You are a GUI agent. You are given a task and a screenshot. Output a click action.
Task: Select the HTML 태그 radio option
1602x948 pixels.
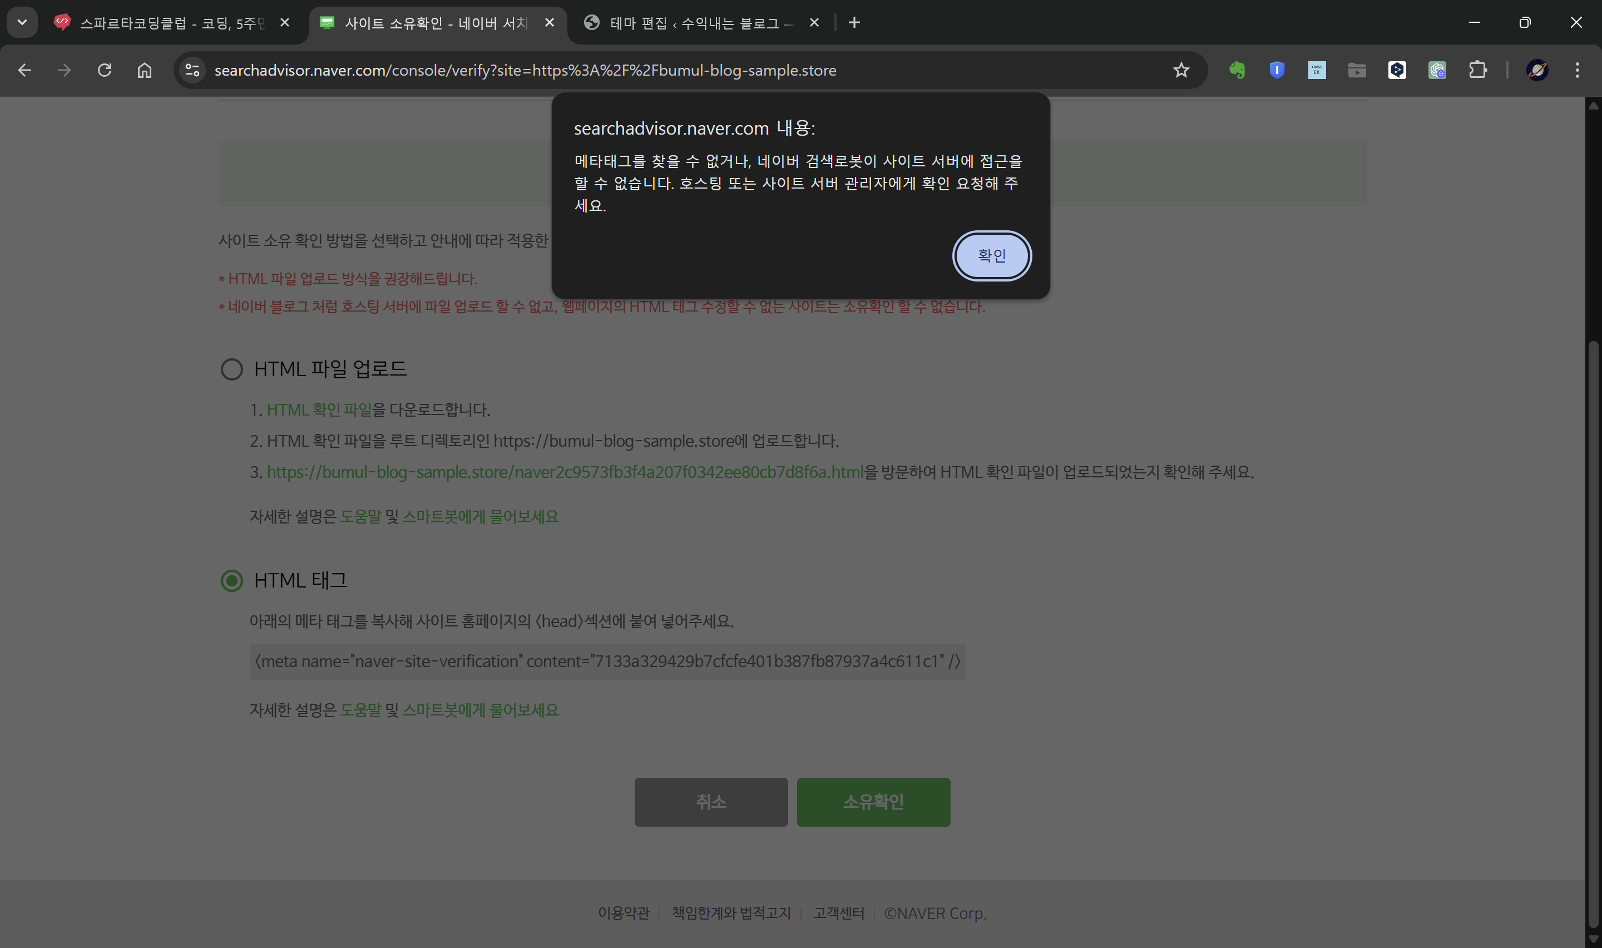coord(232,581)
